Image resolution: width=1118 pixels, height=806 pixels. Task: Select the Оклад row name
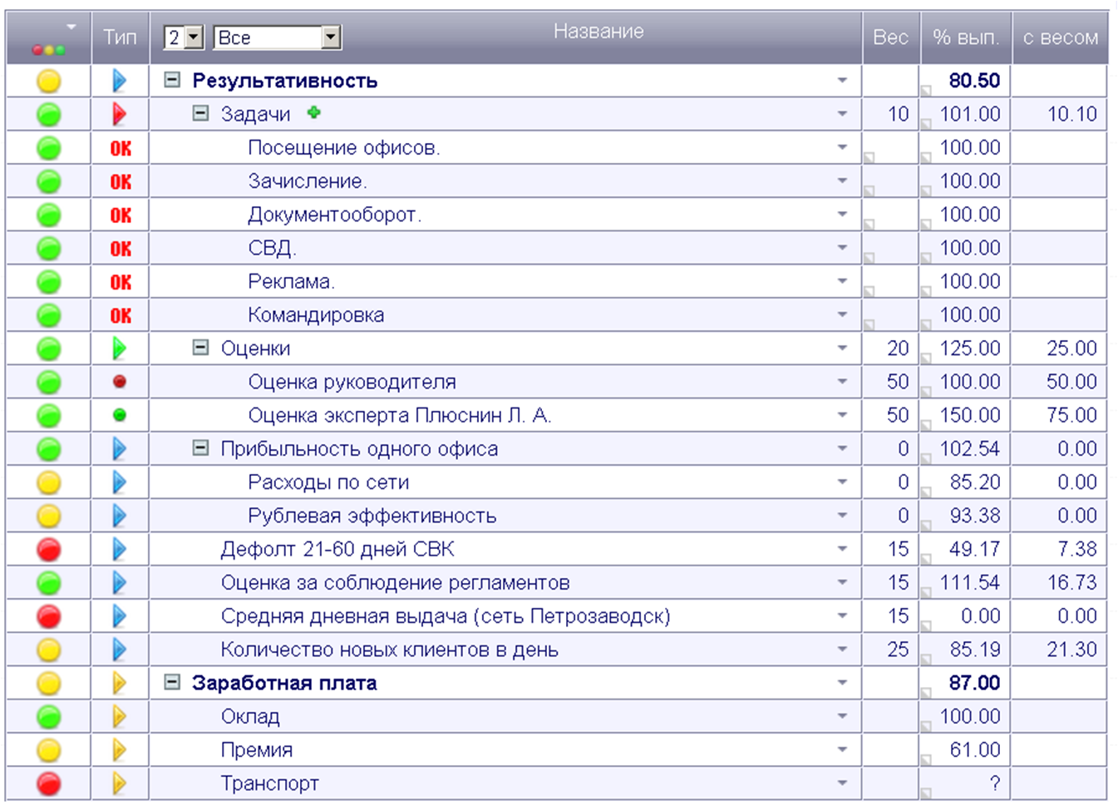(x=250, y=716)
